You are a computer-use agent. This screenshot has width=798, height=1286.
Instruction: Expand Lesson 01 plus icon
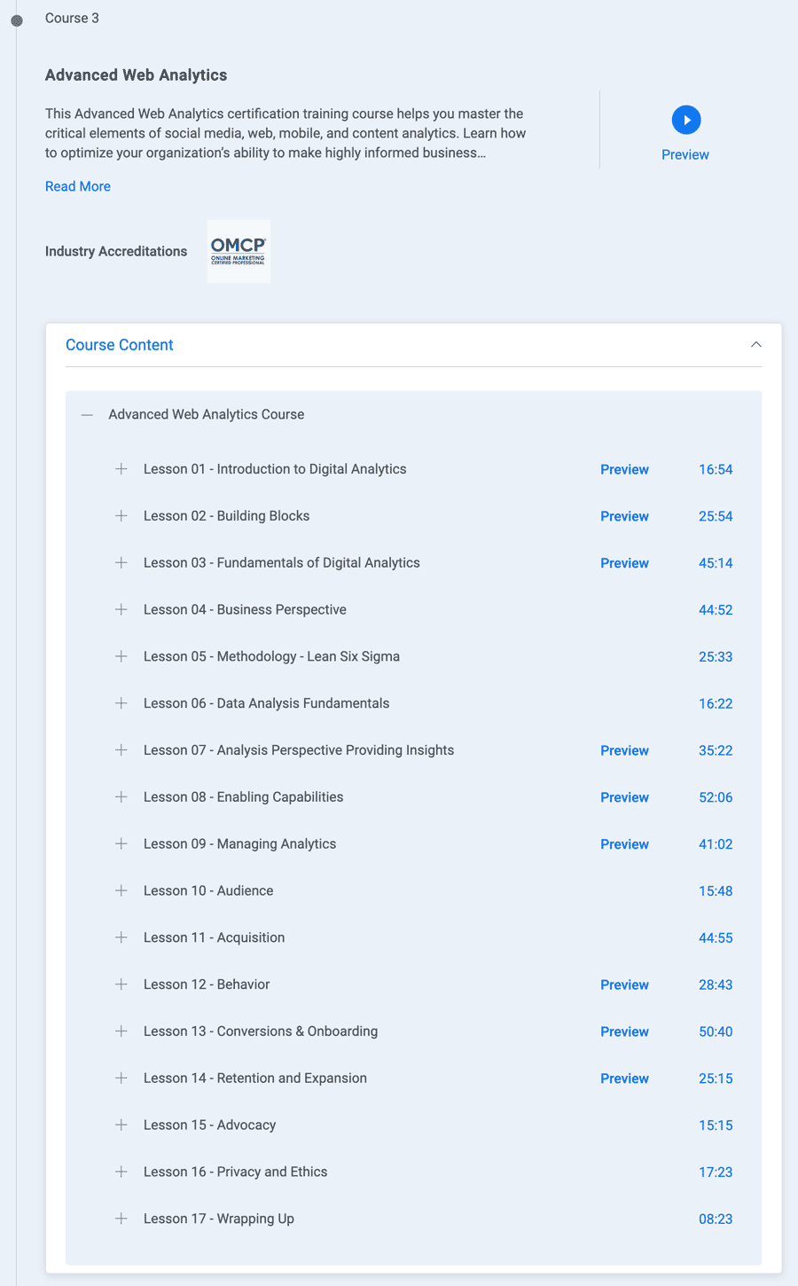(121, 469)
